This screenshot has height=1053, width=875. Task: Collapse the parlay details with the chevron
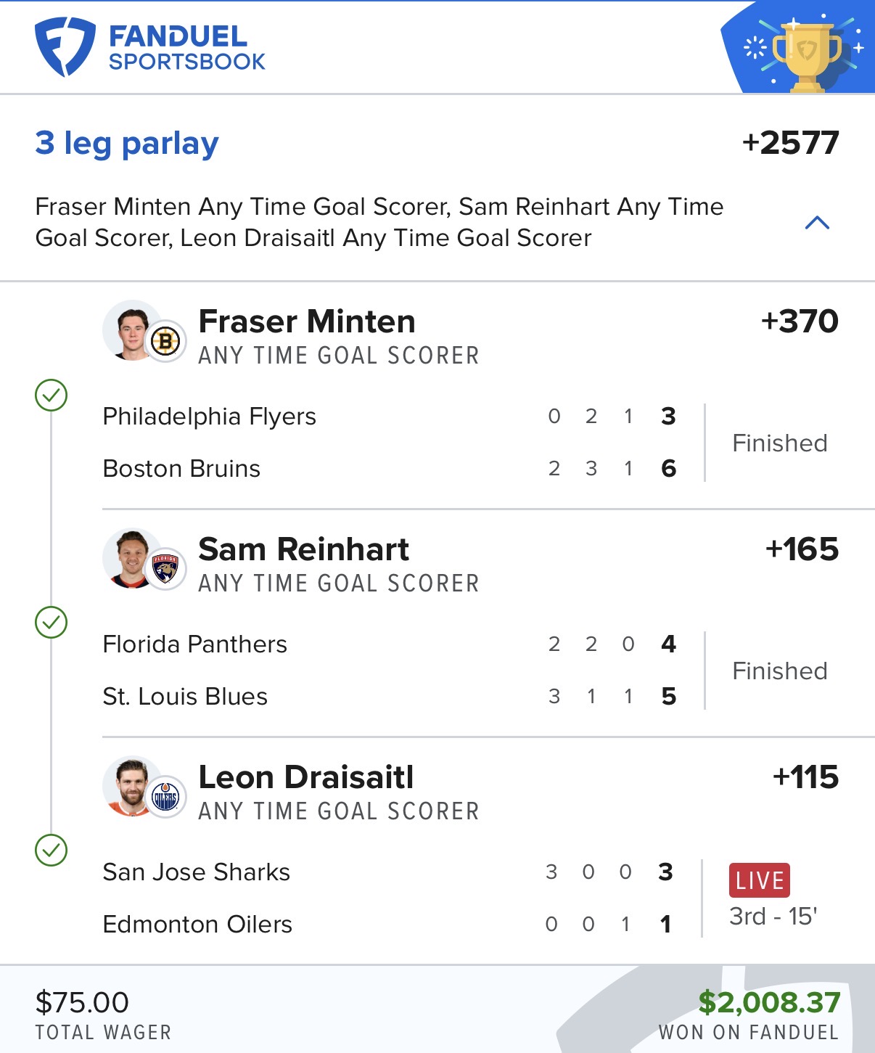[817, 223]
